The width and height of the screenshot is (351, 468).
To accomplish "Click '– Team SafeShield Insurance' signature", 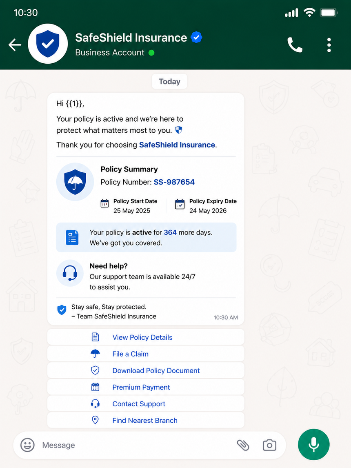I will (x=114, y=316).
